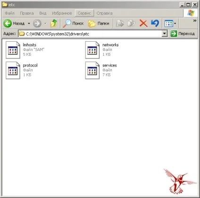Click the Move To folder icon
The height and width of the screenshot is (198, 200).
(x=120, y=24)
